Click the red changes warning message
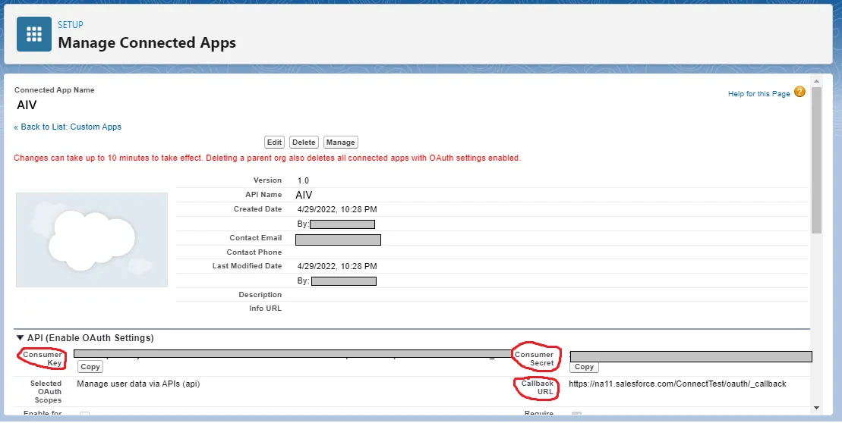Image resolution: width=842 pixels, height=423 pixels. [267, 158]
